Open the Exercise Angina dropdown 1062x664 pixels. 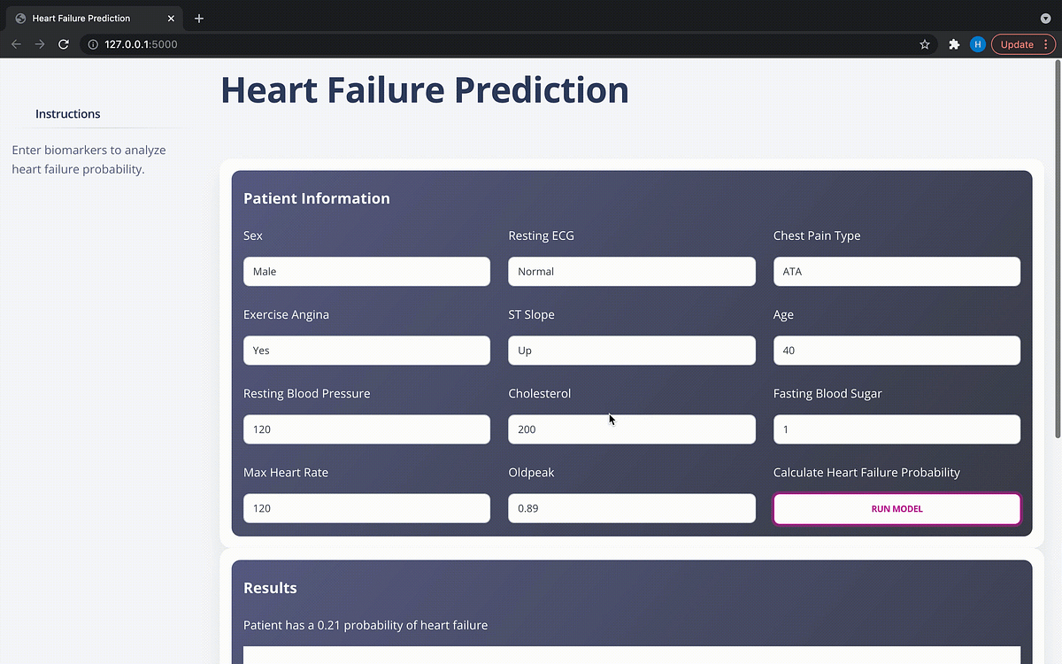tap(366, 350)
